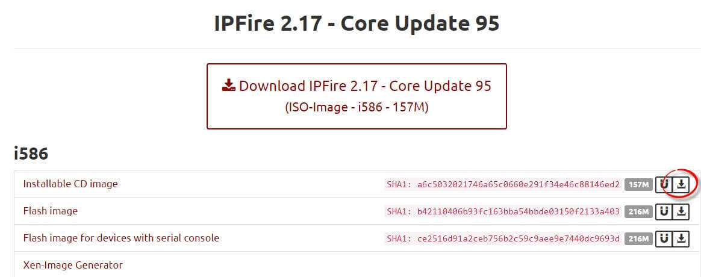Click download icon for Installable CD image
Image resolution: width=701 pixels, height=277 pixels.
click(681, 184)
